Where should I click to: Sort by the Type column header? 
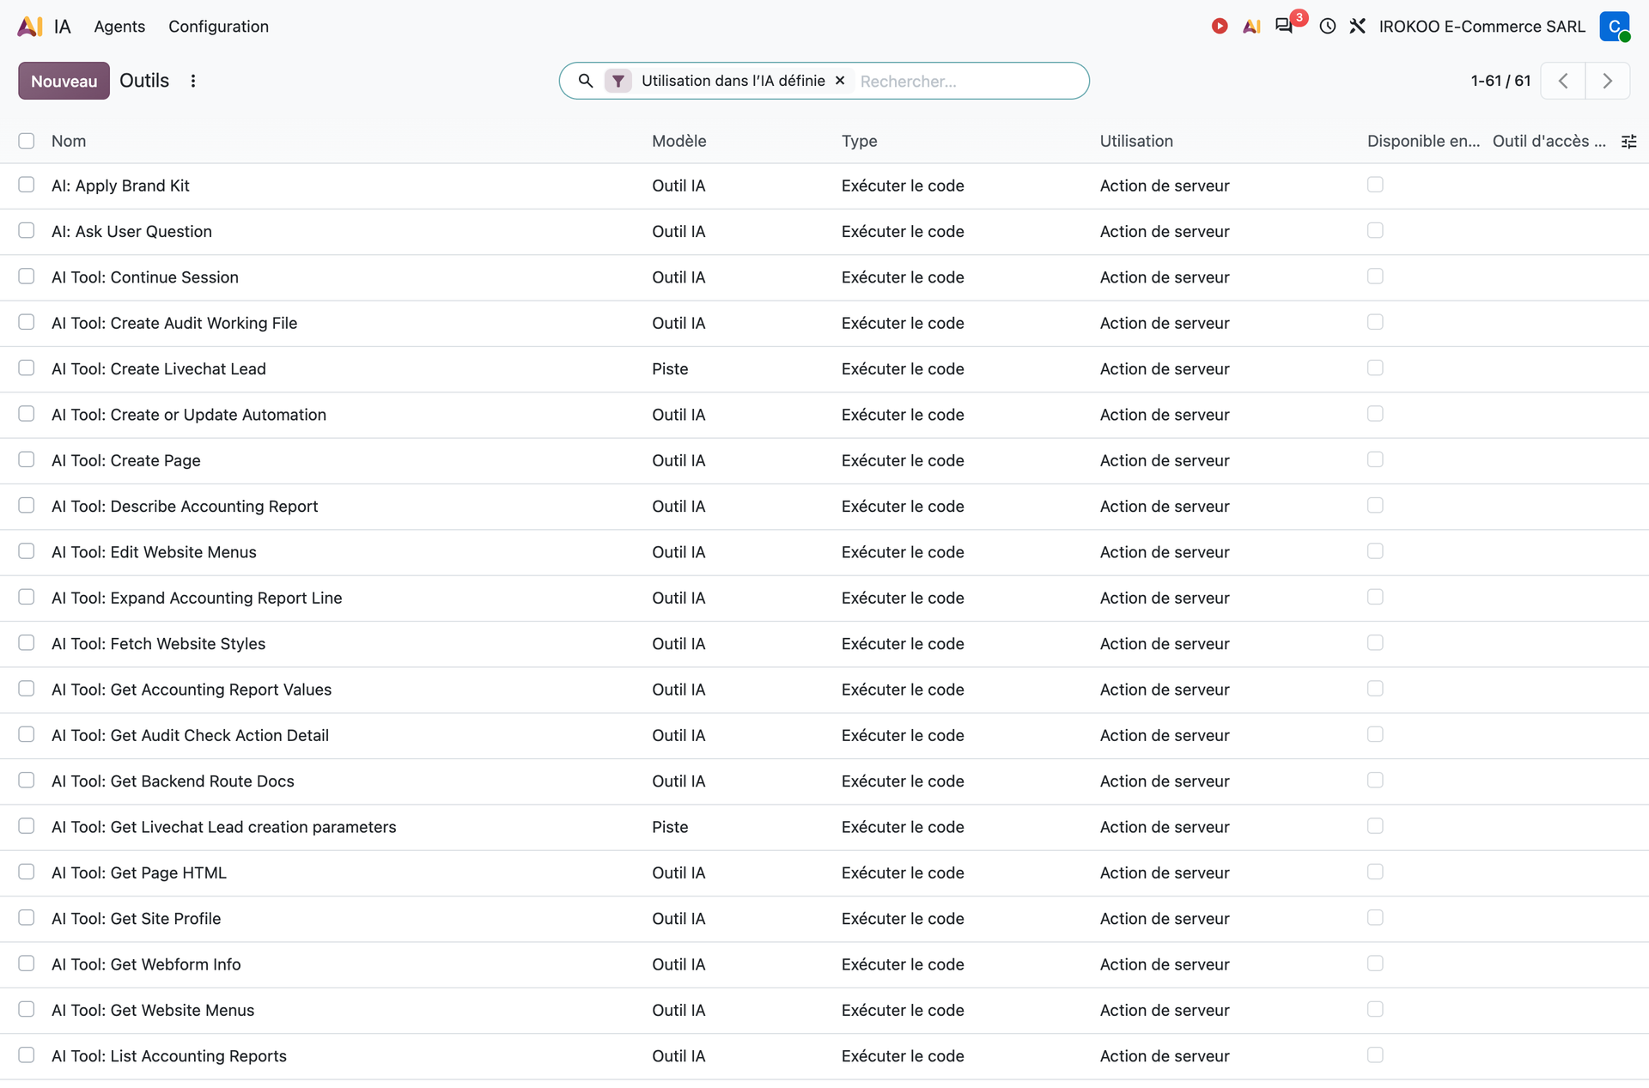pos(859,141)
